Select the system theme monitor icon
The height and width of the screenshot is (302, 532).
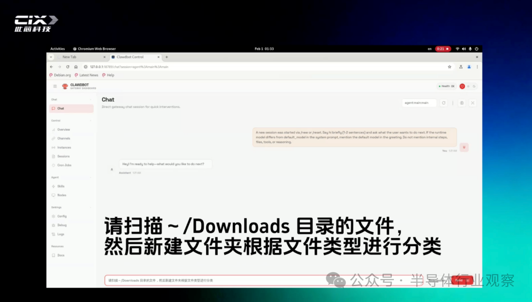point(462,86)
